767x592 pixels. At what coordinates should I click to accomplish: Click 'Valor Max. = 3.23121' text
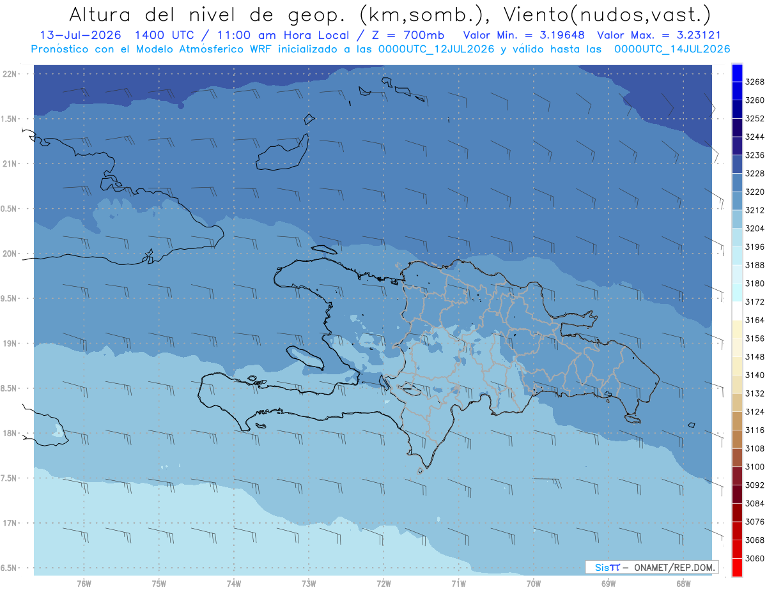point(659,36)
